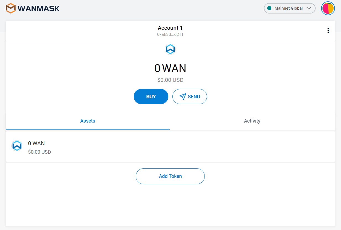Copy the address 0xaE3d...d211
The width and height of the screenshot is (341, 230).
pyautogui.click(x=170, y=34)
